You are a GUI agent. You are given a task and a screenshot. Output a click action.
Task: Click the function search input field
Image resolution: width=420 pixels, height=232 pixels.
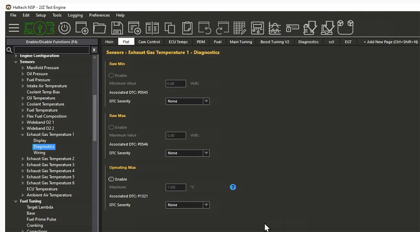(52, 50)
